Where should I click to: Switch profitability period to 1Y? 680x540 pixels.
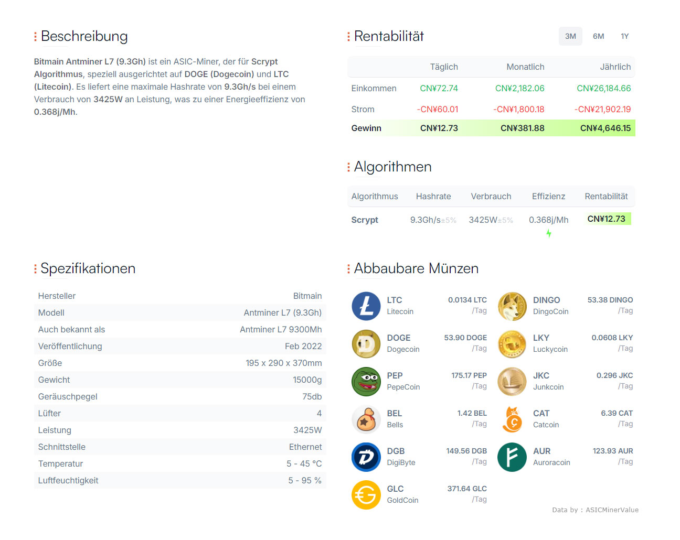coord(625,36)
